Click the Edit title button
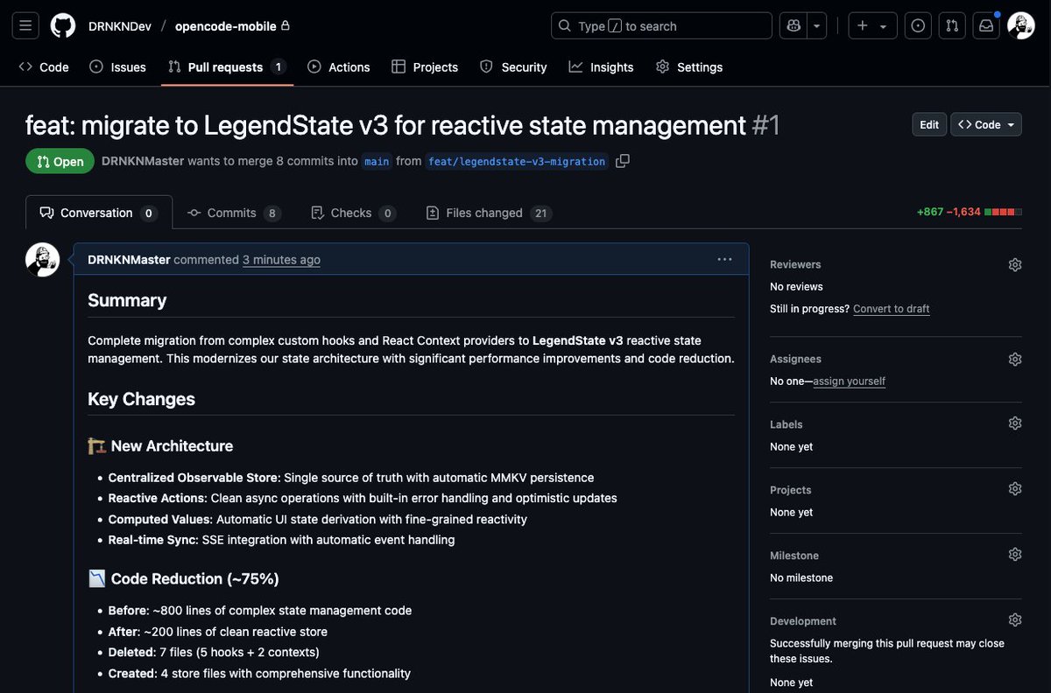 (x=929, y=124)
